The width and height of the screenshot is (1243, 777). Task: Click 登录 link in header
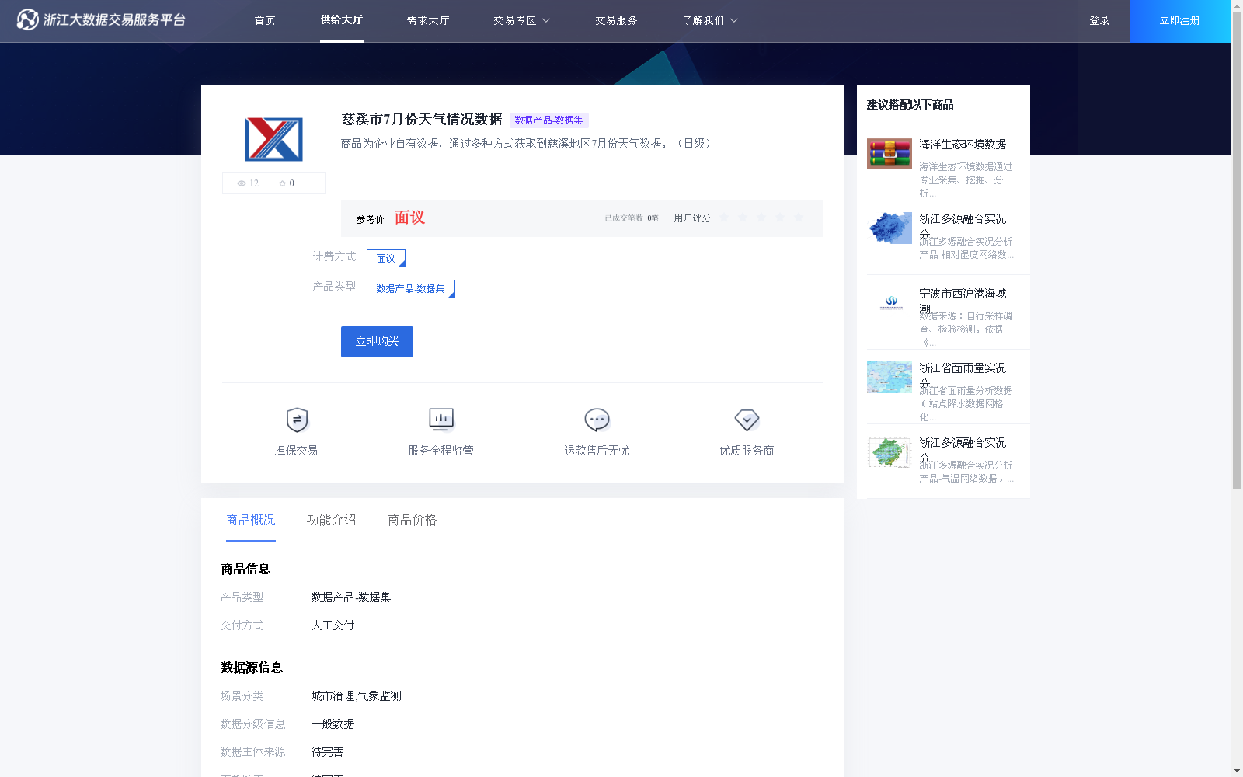tap(1099, 21)
